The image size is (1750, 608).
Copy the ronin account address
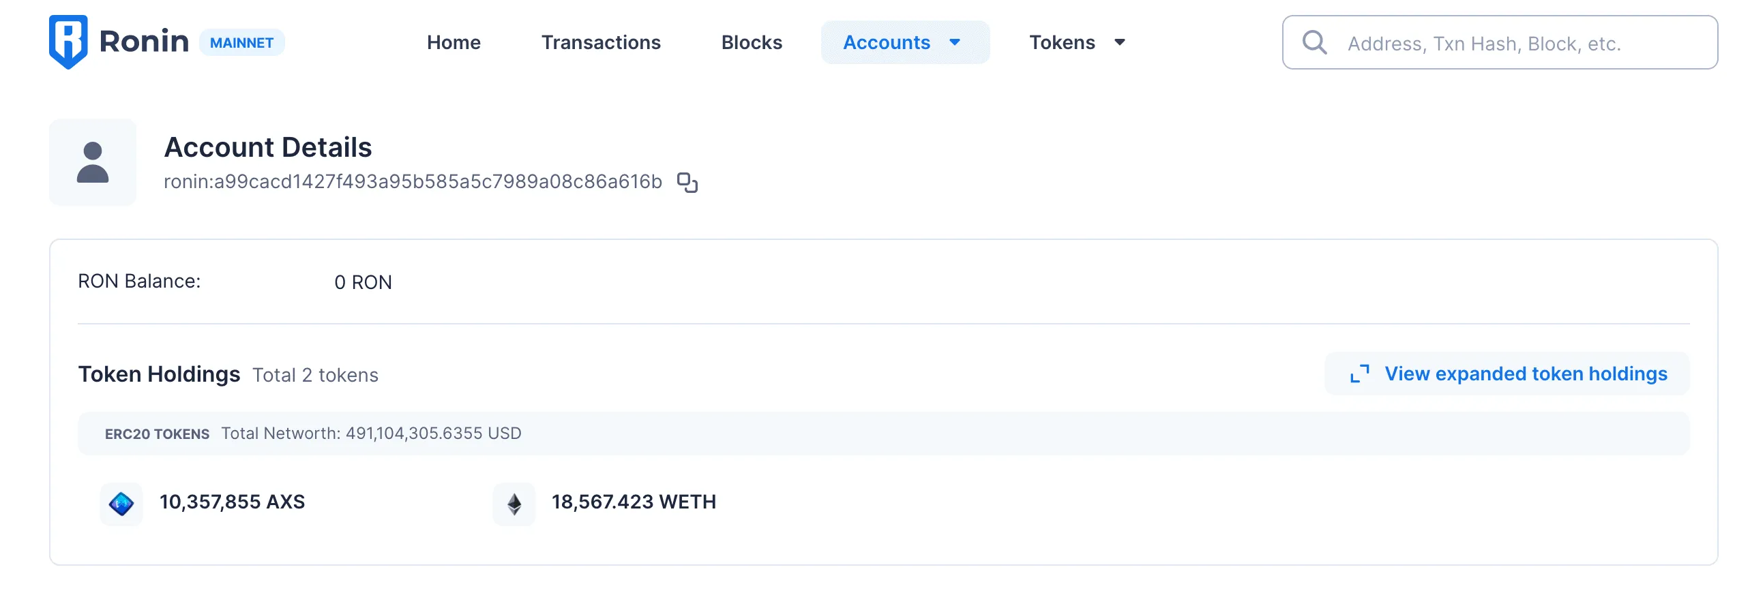tap(687, 183)
